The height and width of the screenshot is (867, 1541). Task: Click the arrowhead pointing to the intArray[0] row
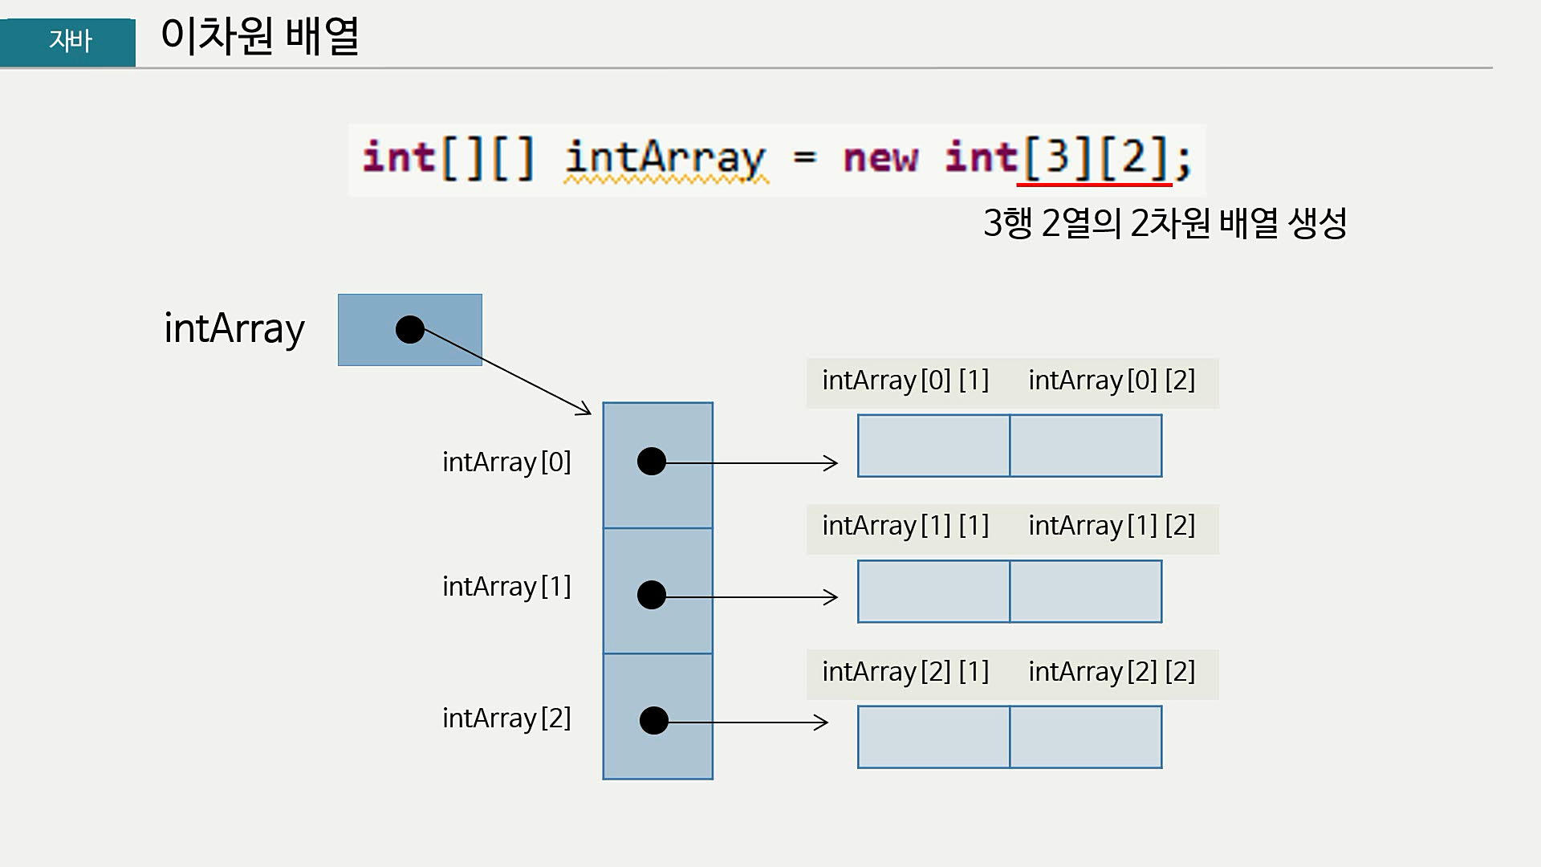[831, 462]
